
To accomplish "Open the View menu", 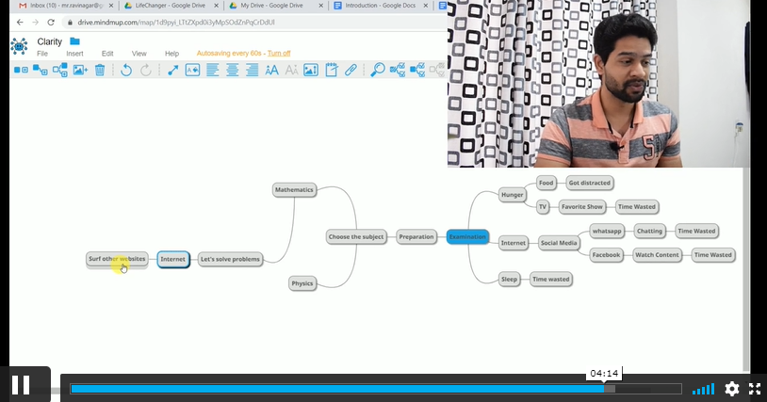I will pos(139,54).
